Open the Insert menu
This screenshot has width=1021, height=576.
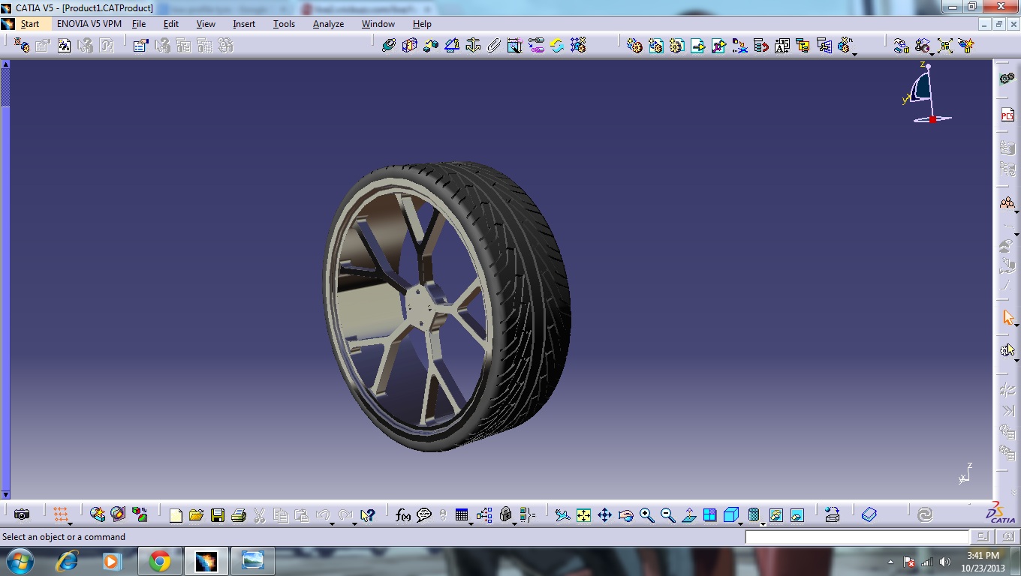244,24
